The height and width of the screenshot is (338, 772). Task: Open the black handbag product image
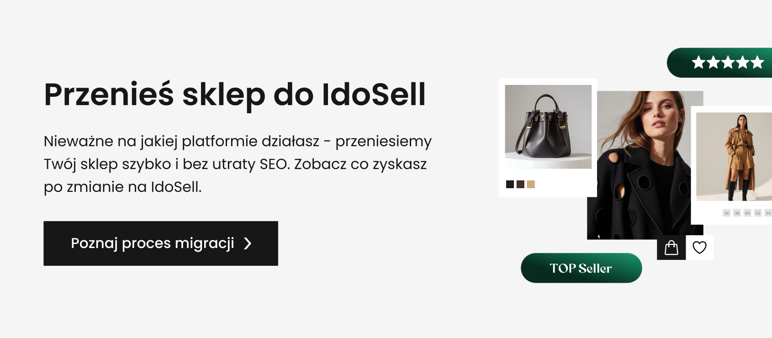(x=548, y=127)
